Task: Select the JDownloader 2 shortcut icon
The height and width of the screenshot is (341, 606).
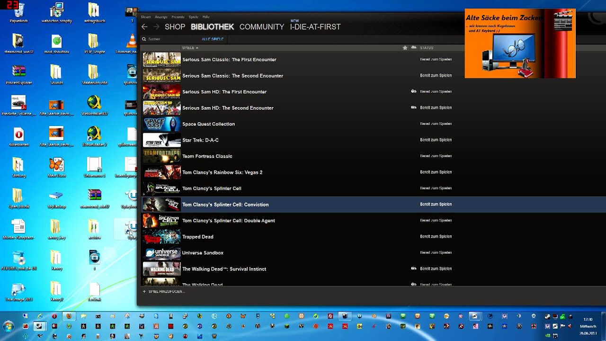Action: pos(94,137)
